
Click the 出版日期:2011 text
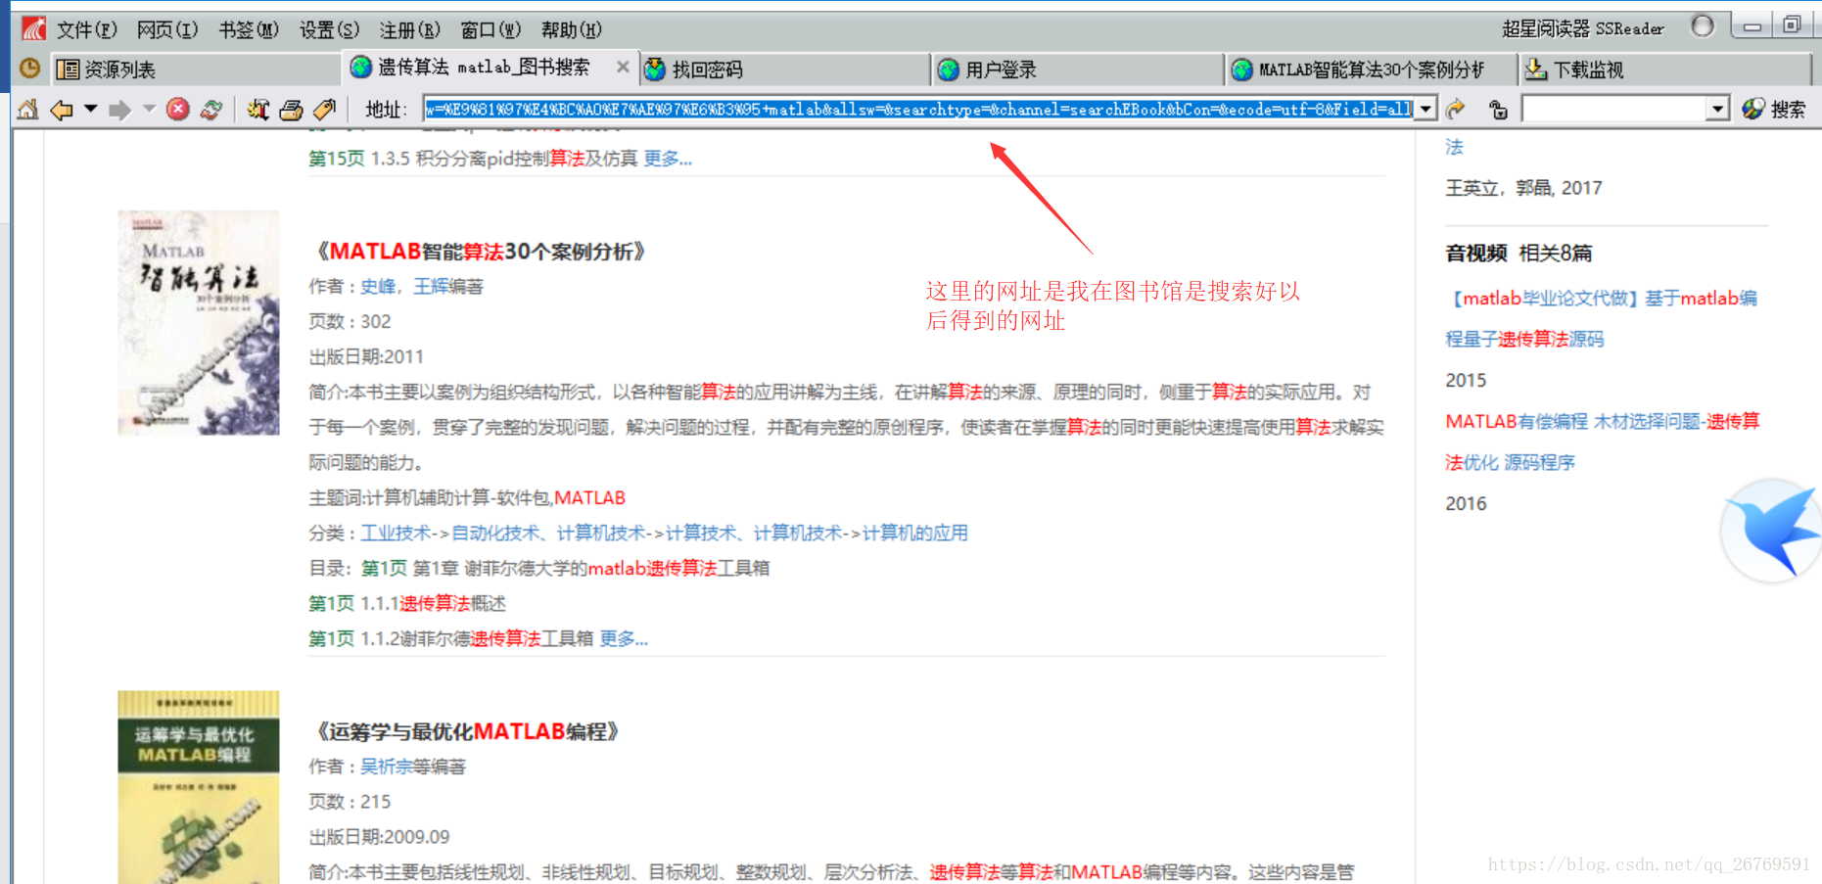coord(366,356)
